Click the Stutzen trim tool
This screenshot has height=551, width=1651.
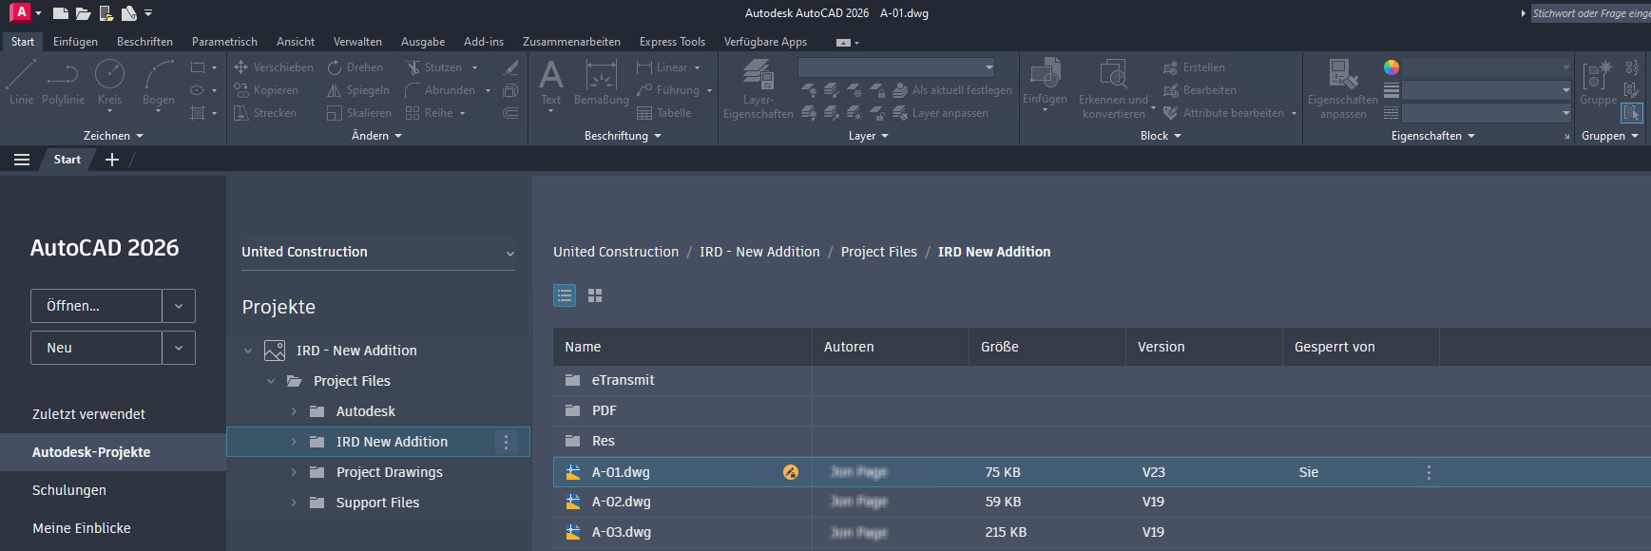click(x=433, y=67)
